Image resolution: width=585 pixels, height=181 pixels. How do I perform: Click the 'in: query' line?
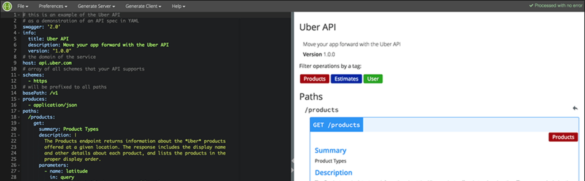[x=62, y=177]
